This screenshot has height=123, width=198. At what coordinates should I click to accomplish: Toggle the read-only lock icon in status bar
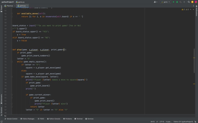(x=195, y=122)
